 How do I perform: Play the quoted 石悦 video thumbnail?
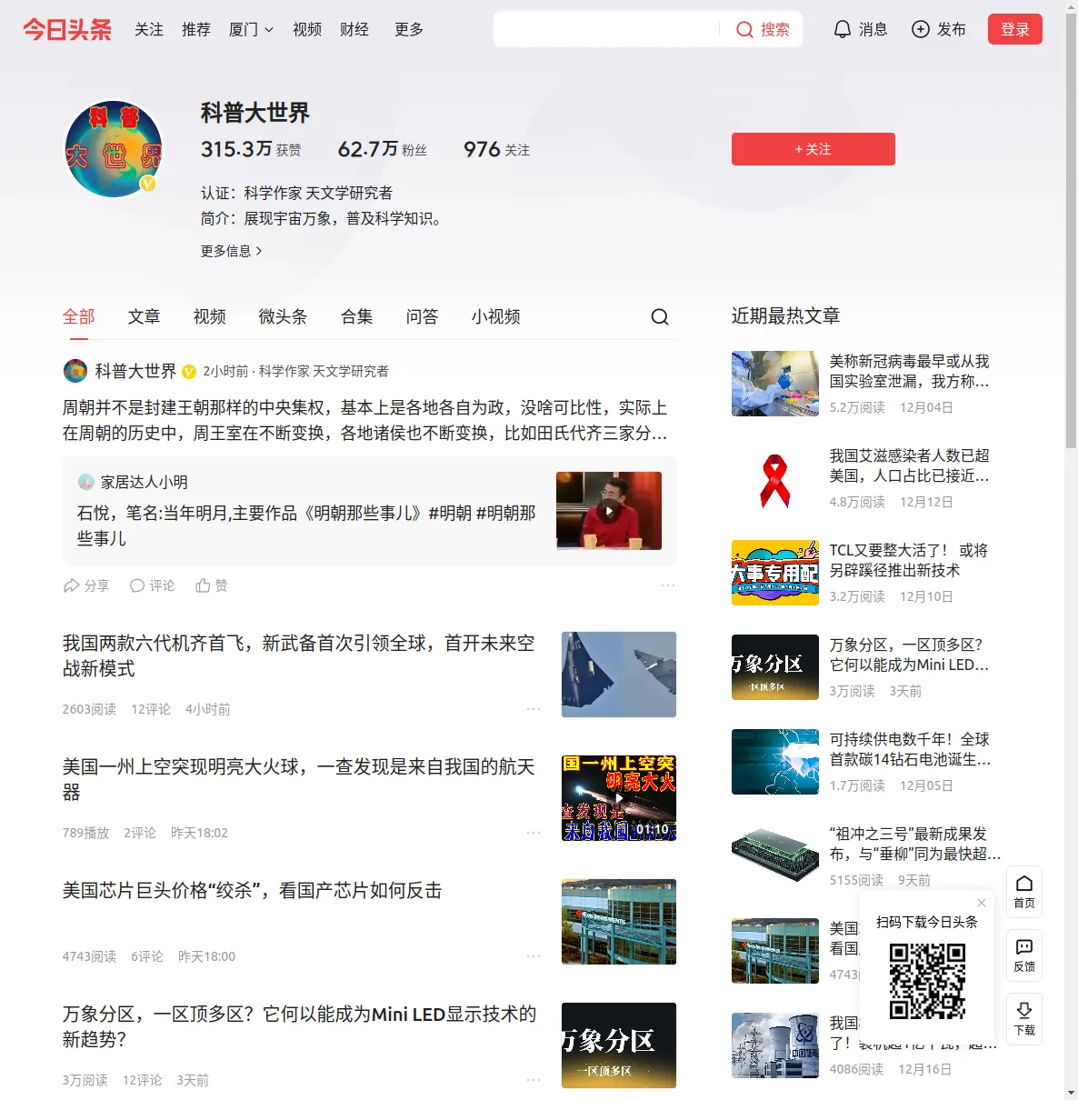609,511
